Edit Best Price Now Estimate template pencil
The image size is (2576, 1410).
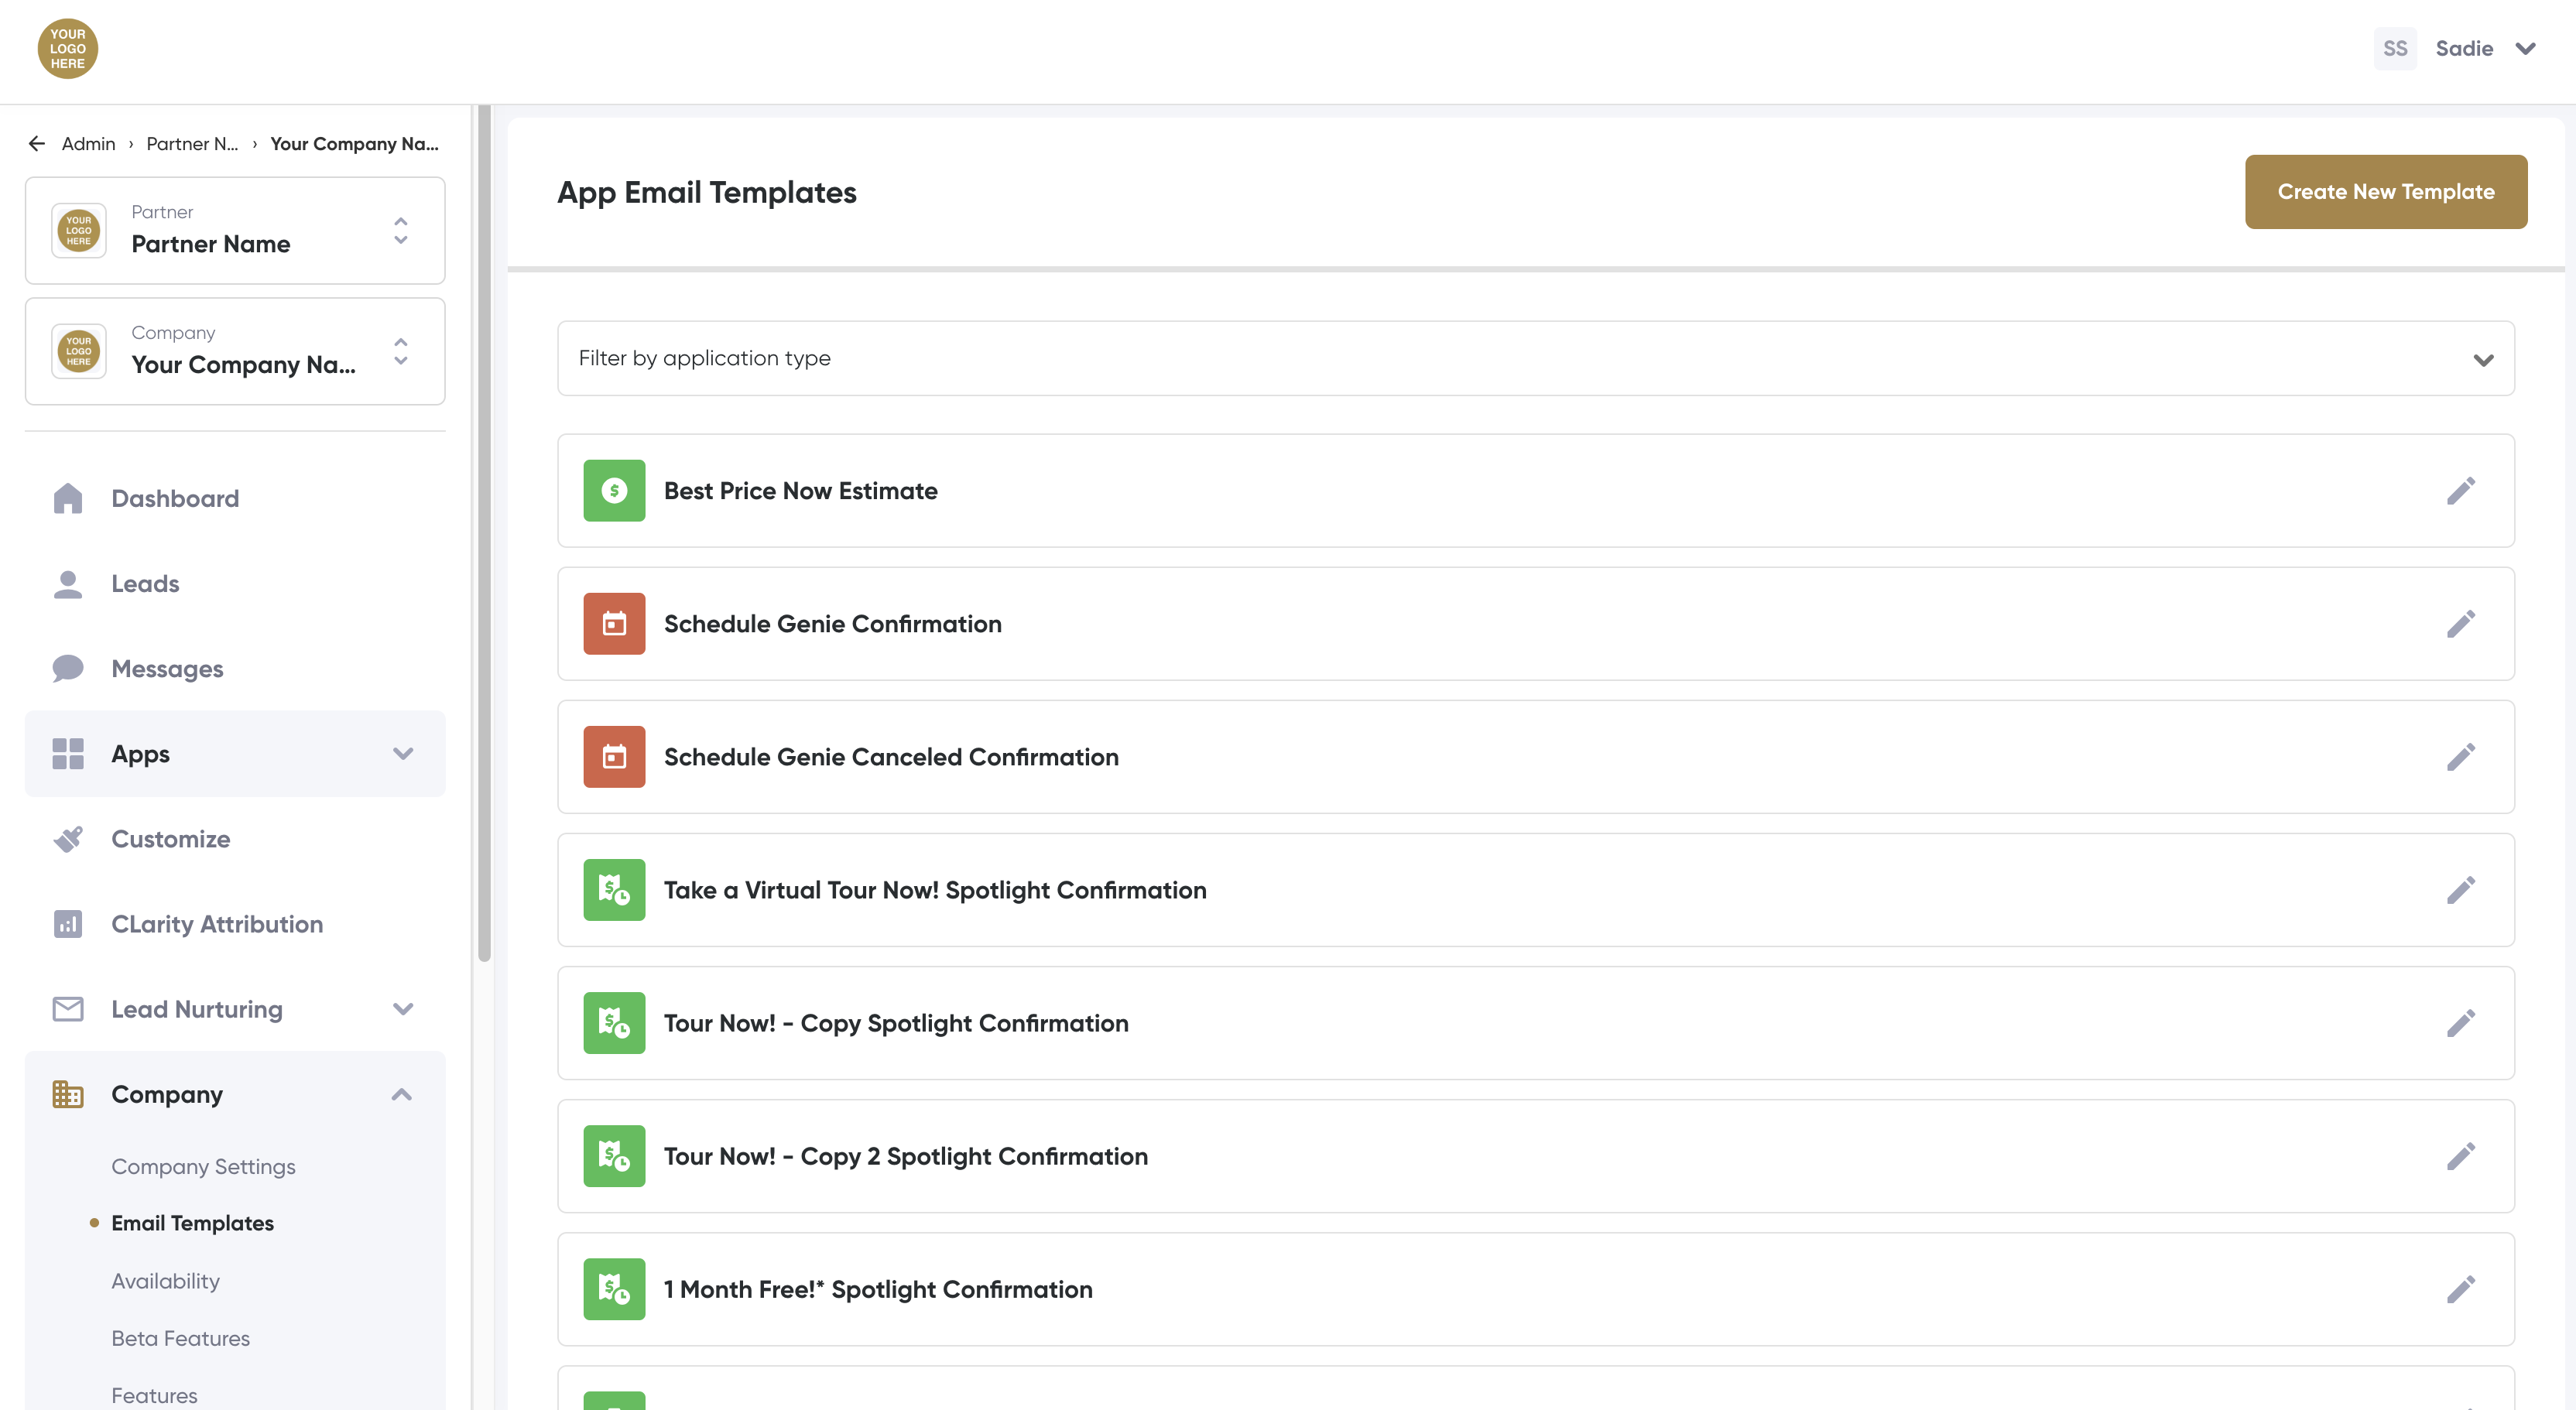2460,491
